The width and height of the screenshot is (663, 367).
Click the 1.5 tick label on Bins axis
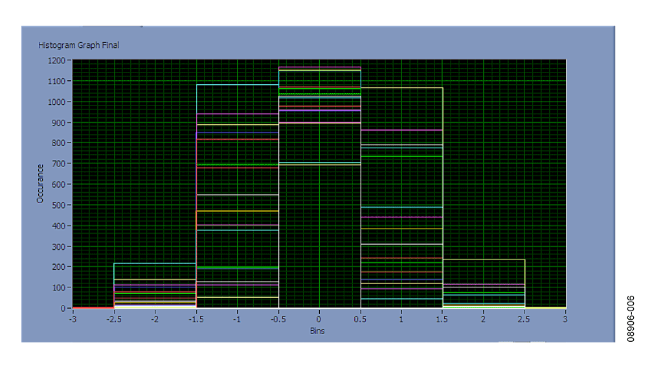click(x=442, y=319)
